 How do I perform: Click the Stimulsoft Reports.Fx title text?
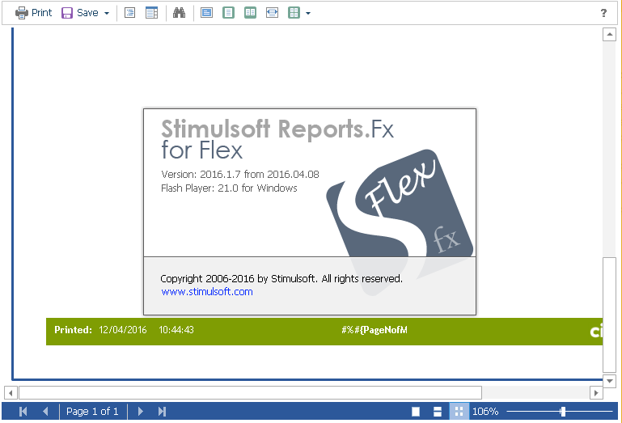(277, 129)
